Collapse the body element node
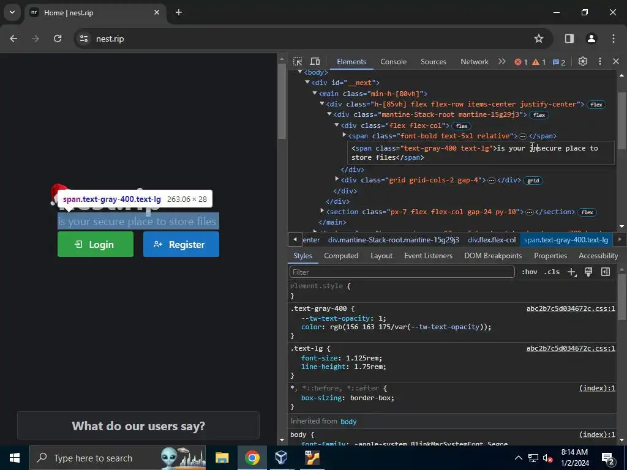 300,72
